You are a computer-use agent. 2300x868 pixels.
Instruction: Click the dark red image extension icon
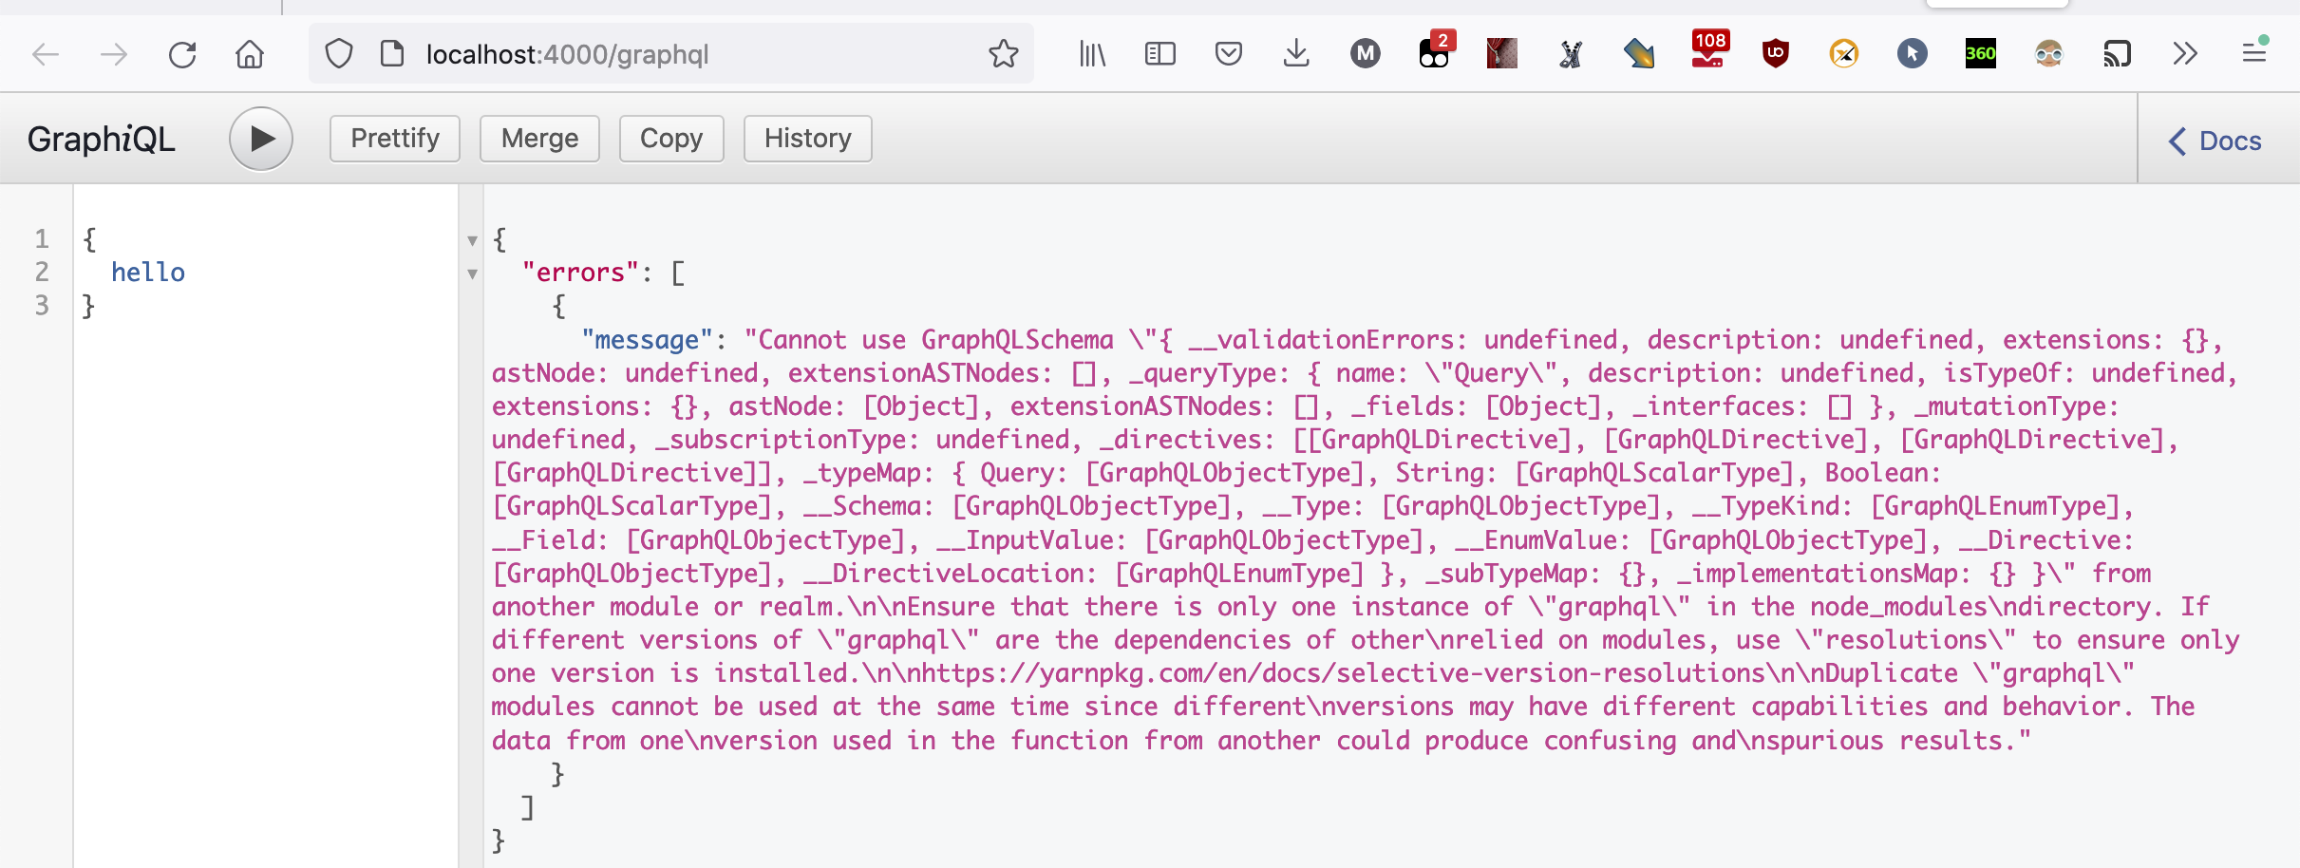pyautogui.click(x=1502, y=54)
